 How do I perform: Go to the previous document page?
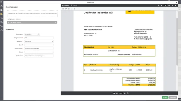coord(162,5)
